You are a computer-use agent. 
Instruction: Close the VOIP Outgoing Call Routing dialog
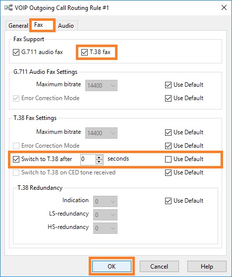pos(224,7)
